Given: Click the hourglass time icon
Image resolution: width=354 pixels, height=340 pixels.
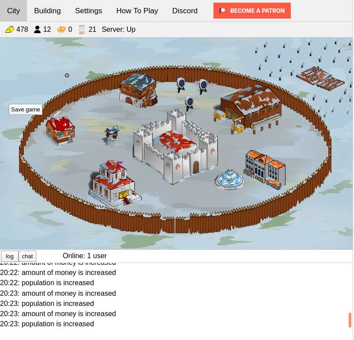Looking at the screenshot, I should pos(81,29).
